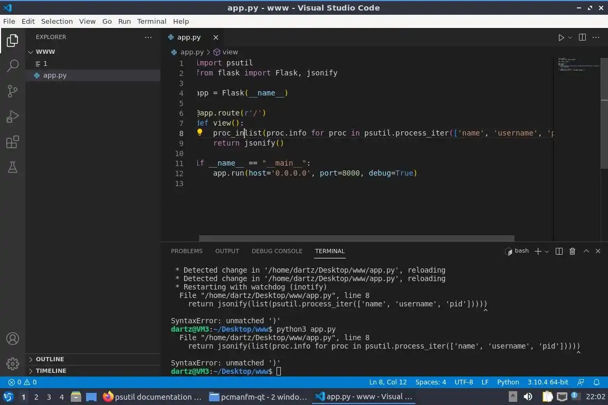The image size is (608, 405).
Task: Click the horizontal editor scrollbar
Action: (x=357, y=238)
